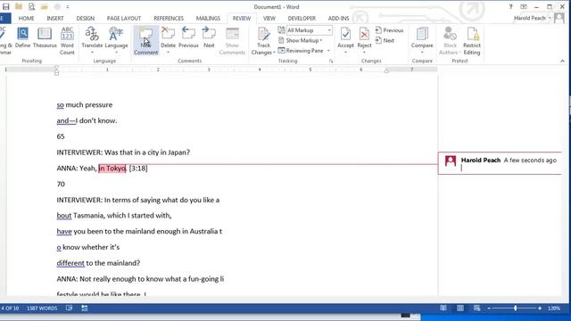
Task: Switch to the VIEW tab
Action: [269, 18]
